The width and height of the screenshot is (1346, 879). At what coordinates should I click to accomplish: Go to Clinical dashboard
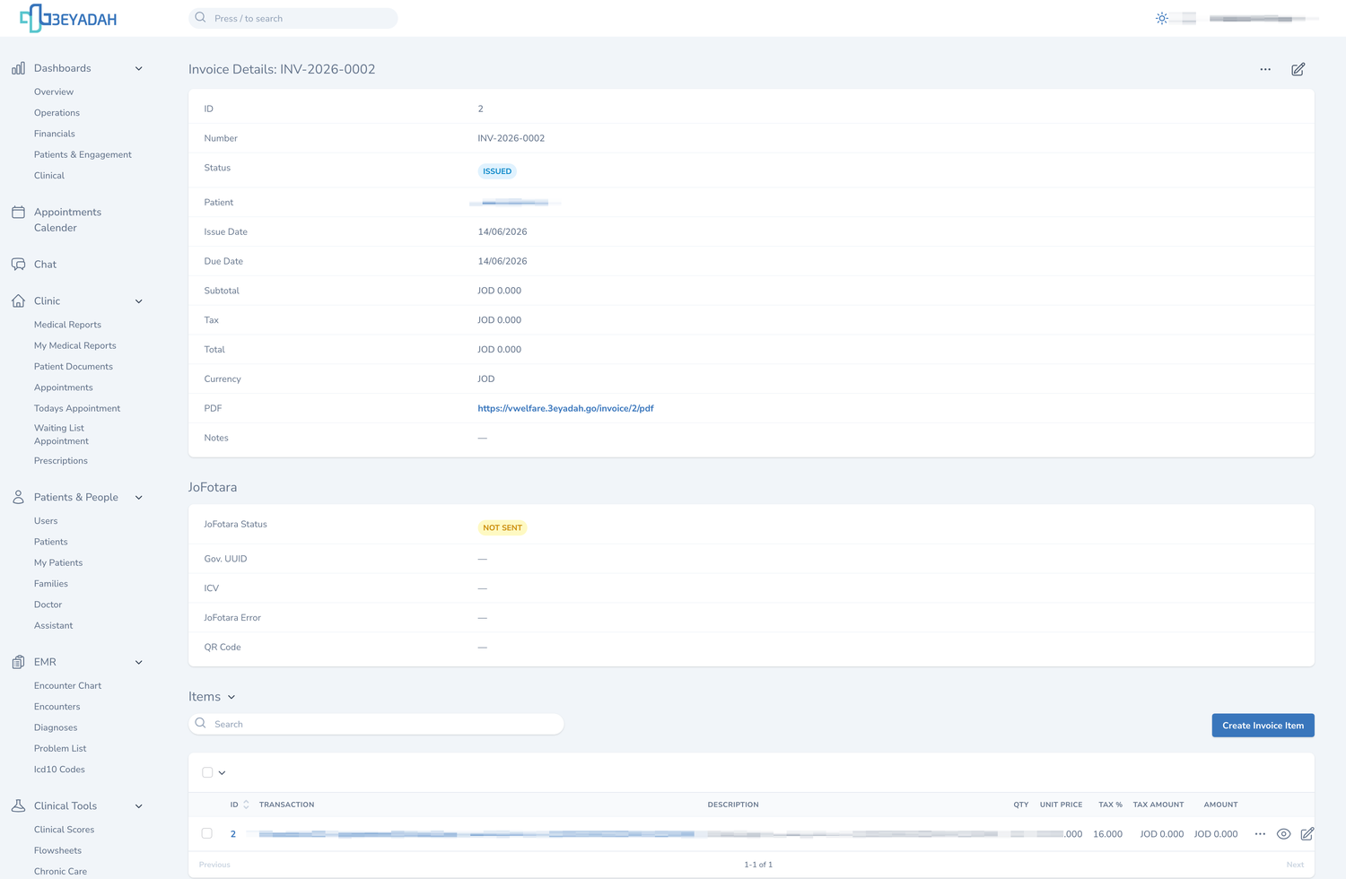(49, 176)
